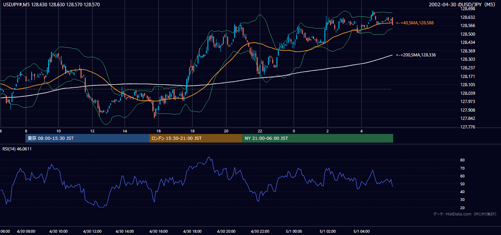Click hour label 8 under price chart
This screenshot has width=501, height=235.
point(26,131)
